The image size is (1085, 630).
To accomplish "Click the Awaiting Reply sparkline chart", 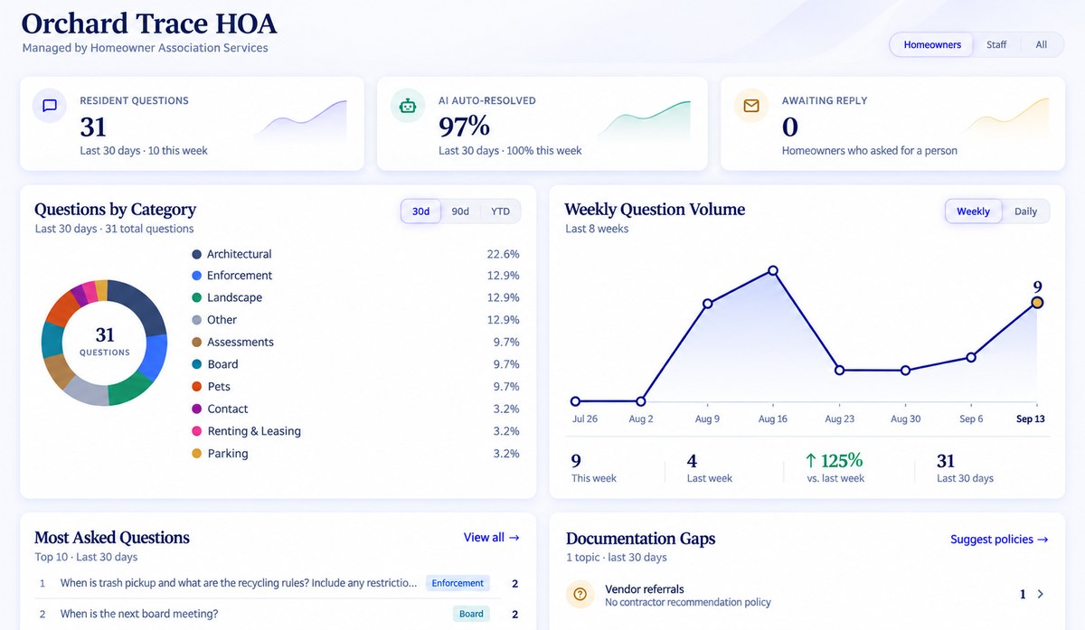I will 1005,120.
